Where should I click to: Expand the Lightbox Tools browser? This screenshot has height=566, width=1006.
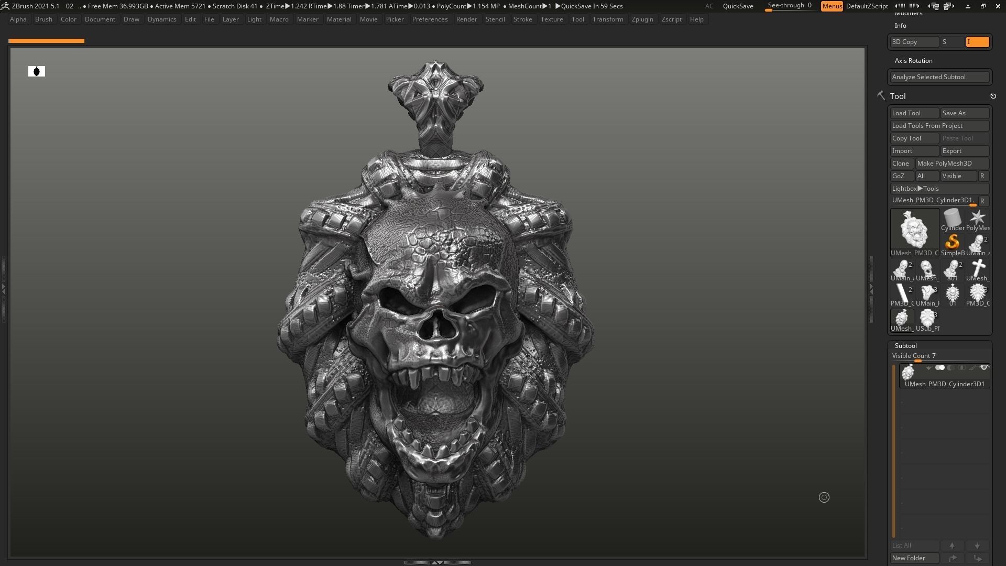pos(939,189)
